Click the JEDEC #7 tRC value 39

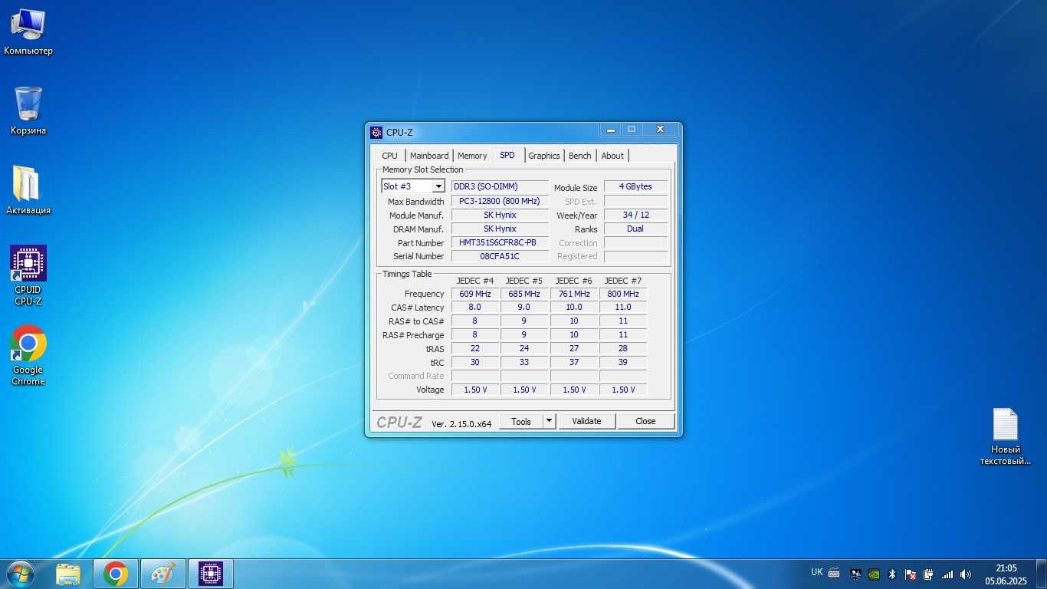pos(623,362)
